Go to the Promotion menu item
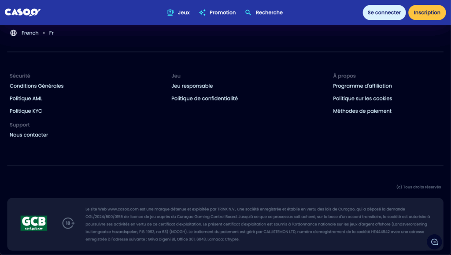Screen dimensions: 451x255 222,13
